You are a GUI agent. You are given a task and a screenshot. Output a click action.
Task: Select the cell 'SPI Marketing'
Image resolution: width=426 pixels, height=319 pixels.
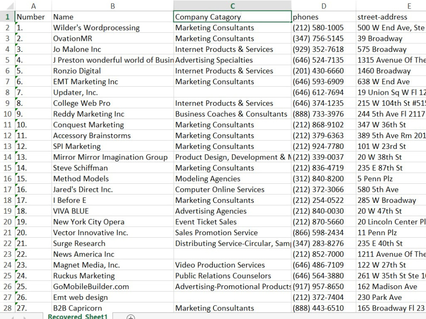click(112, 146)
